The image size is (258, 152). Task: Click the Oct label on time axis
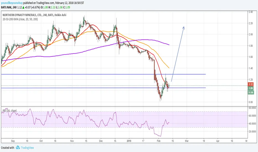coord(41,141)
